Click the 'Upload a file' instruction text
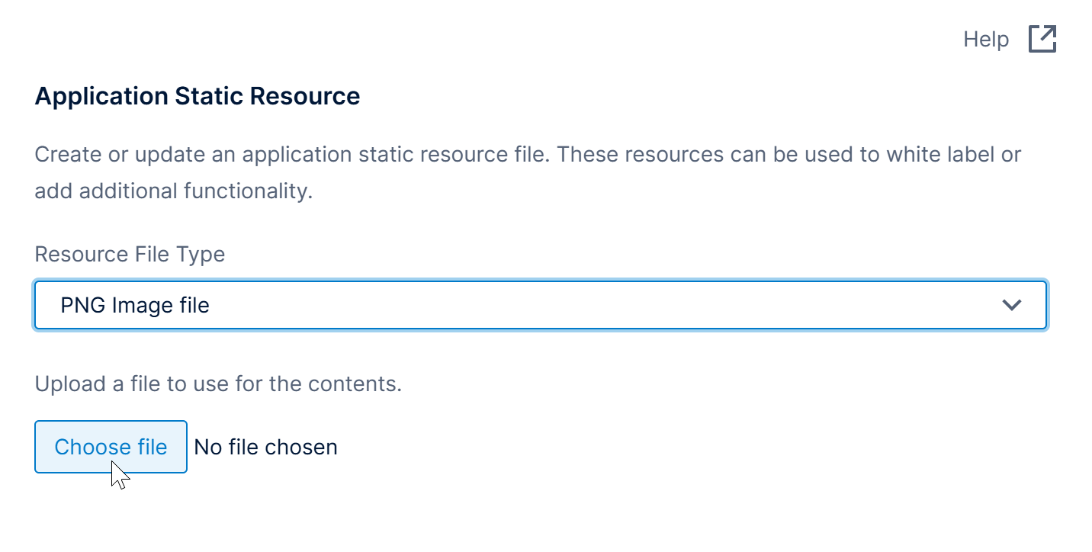The width and height of the screenshot is (1092, 552). (x=218, y=384)
